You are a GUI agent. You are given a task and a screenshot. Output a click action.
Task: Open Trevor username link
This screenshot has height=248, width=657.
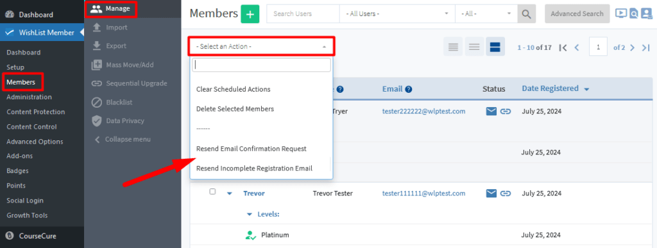(254, 194)
